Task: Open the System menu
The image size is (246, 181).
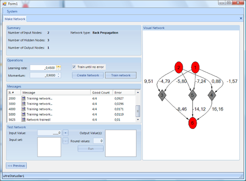Action: 12,12
